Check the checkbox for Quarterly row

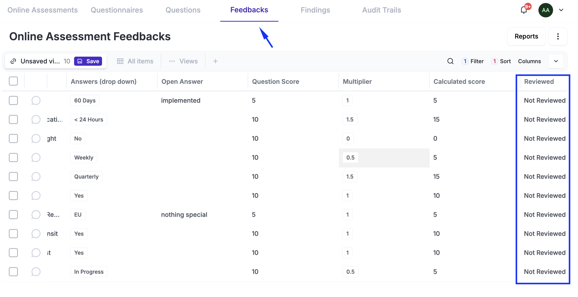(13, 177)
